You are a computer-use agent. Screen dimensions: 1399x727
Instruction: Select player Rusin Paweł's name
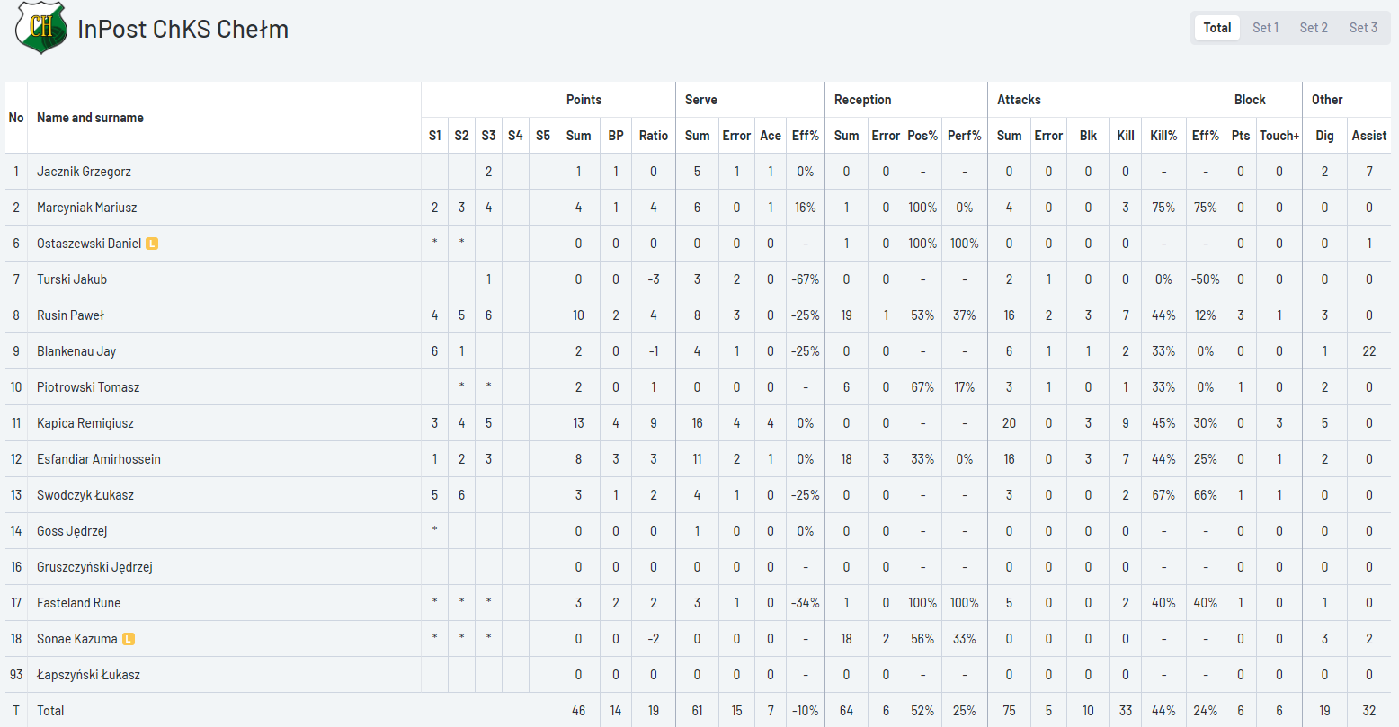(70, 315)
